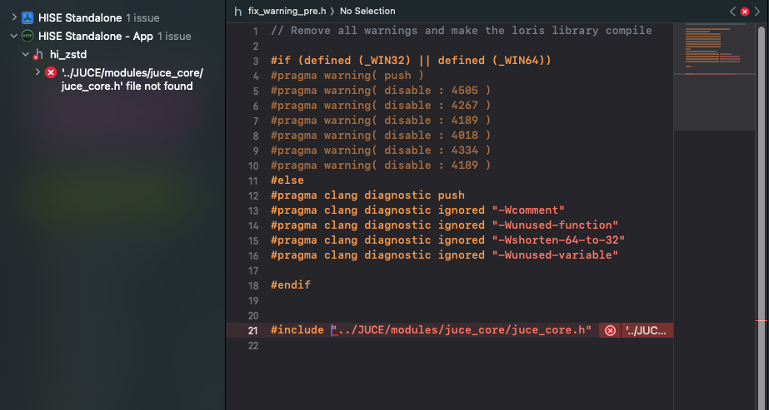Click the inline error icon on line 21
The image size is (769, 410).
(610, 331)
